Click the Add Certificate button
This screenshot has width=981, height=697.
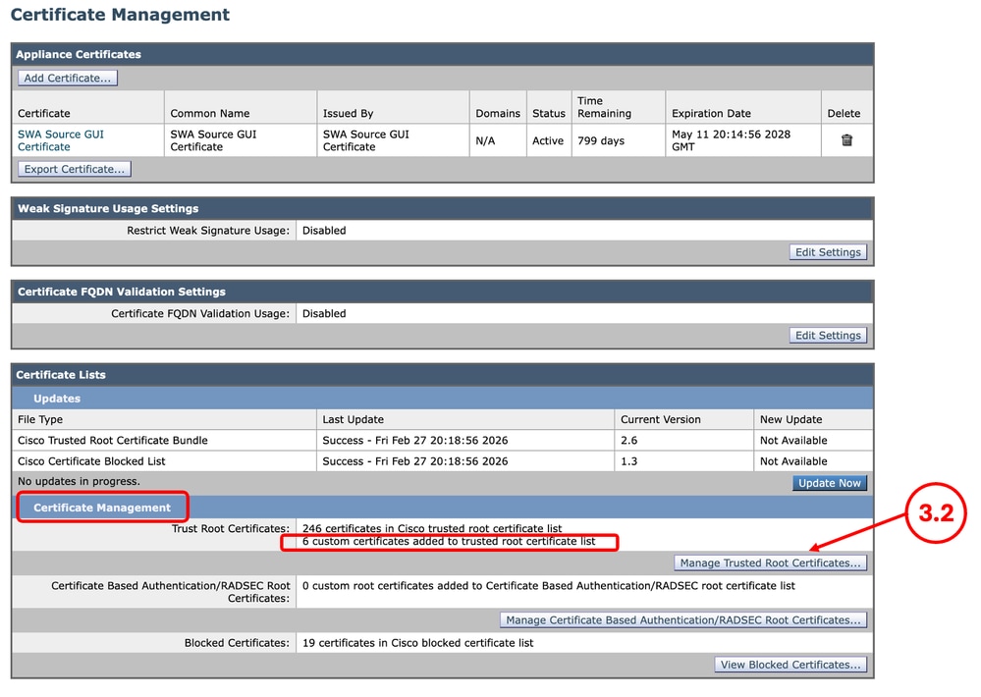pos(67,78)
